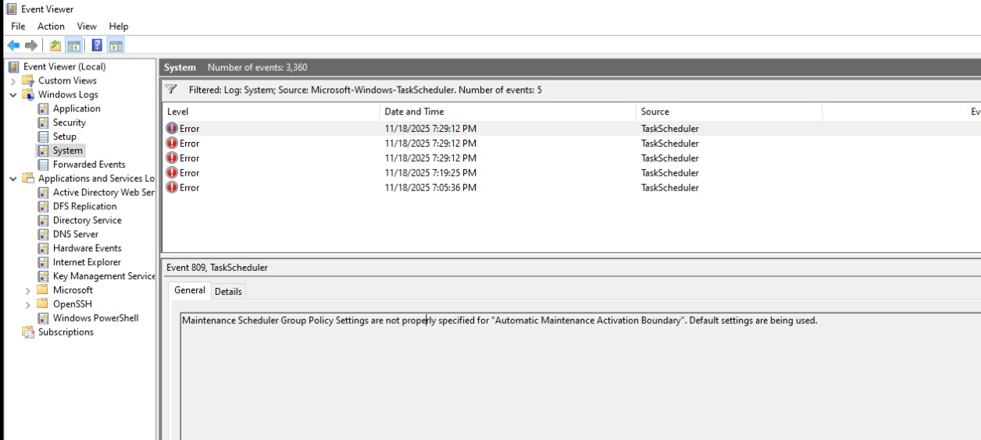This screenshot has height=440, width=981.
Task: Sort events by the Source column header
Action: (729, 112)
